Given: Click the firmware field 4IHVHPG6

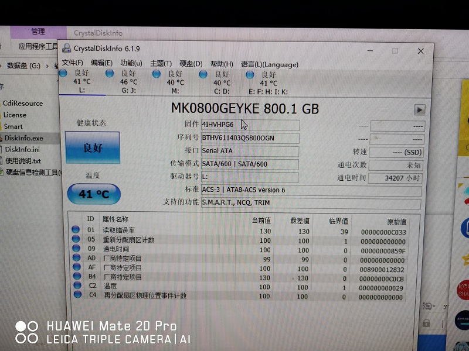Looking at the screenshot, I should [250, 125].
